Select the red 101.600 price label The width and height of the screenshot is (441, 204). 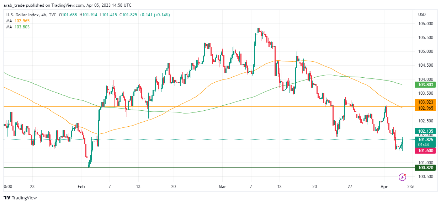tap(425, 151)
